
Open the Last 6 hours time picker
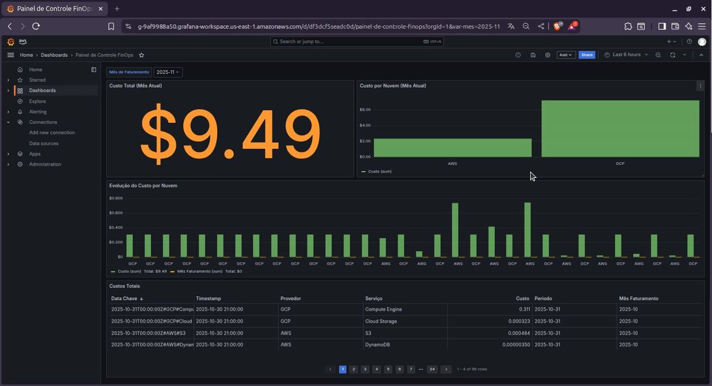coord(627,55)
